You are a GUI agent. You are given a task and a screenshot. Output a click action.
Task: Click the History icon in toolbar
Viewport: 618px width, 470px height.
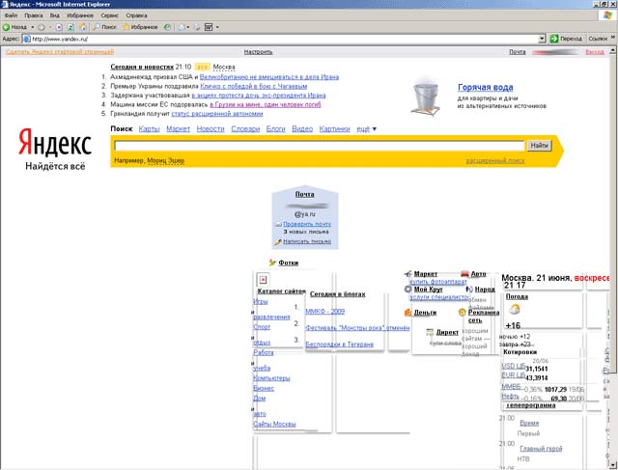pyautogui.click(x=167, y=27)
